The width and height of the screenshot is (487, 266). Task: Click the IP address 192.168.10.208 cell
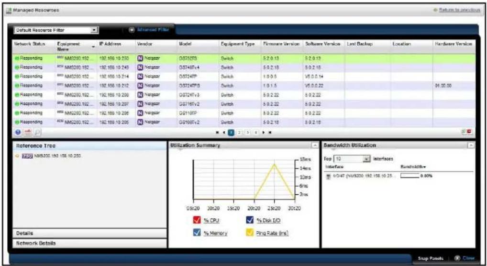(114, 94)
